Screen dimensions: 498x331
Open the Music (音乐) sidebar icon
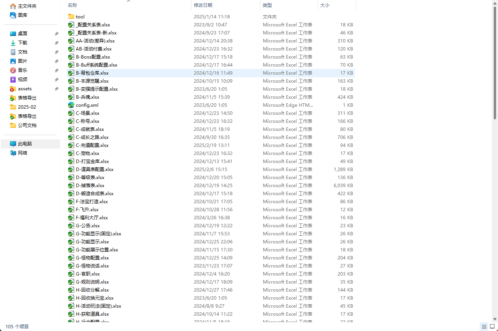click(13, 70)
